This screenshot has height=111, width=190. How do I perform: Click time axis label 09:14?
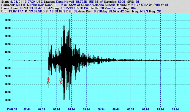pyautogui.click(x=160, y=110)
